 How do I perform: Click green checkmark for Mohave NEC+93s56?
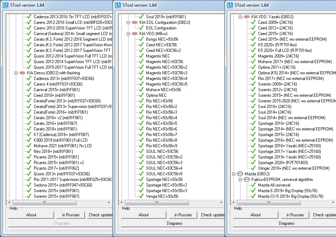141,90
